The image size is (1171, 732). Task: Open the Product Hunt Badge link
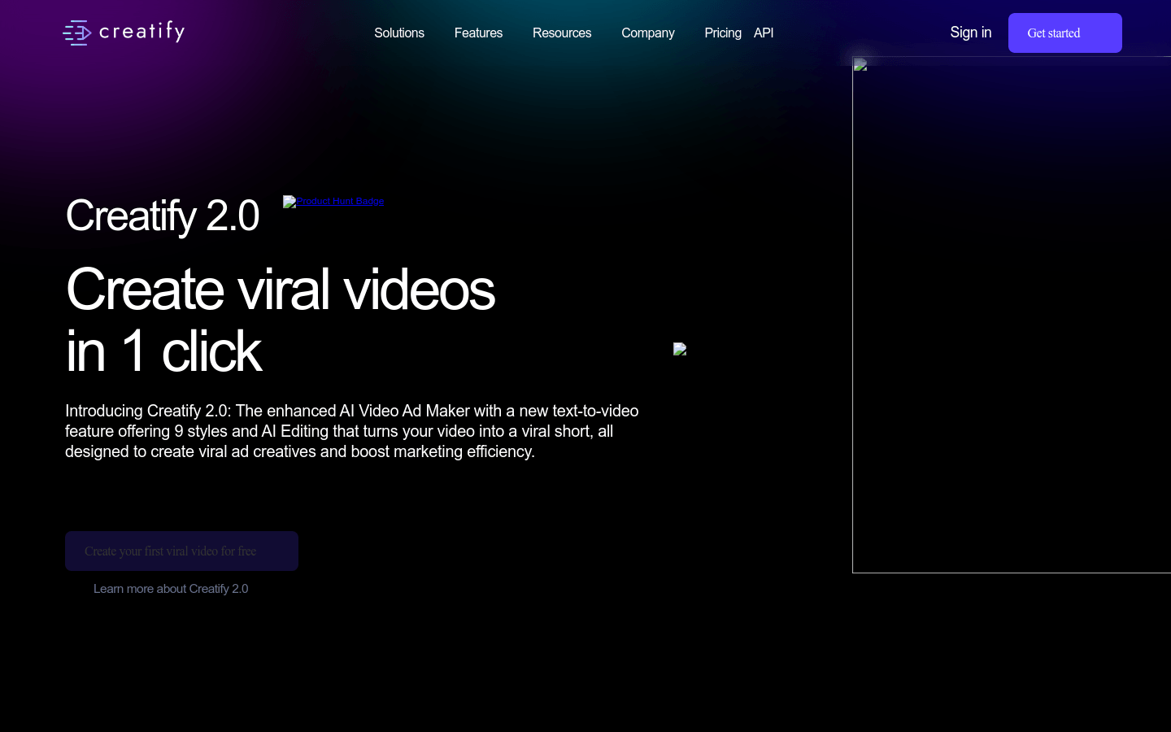333,201
